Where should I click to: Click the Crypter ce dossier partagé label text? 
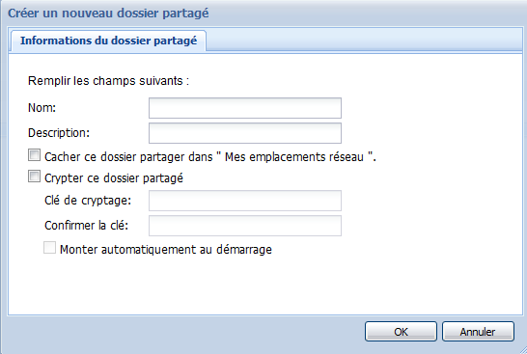(x=114, y=178)
